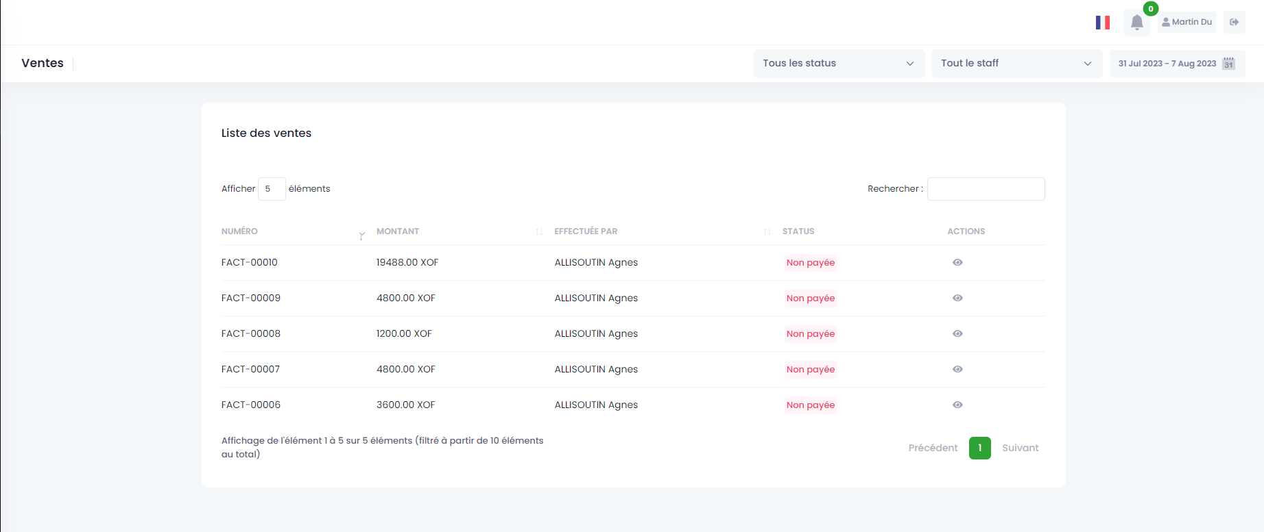The height and width of the screenshot is (532, 1264).
Task: Click the Précédent pagination link
Action: 933,448
